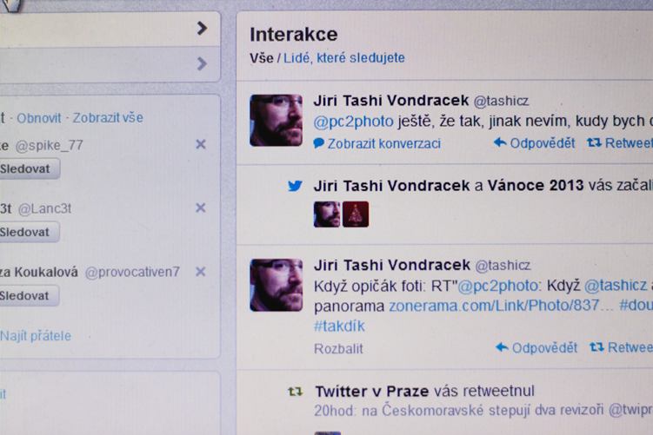Dismiss the @provocativen7 follow suggestion
Screen dimensions: 653x435
tap(201, 272)
